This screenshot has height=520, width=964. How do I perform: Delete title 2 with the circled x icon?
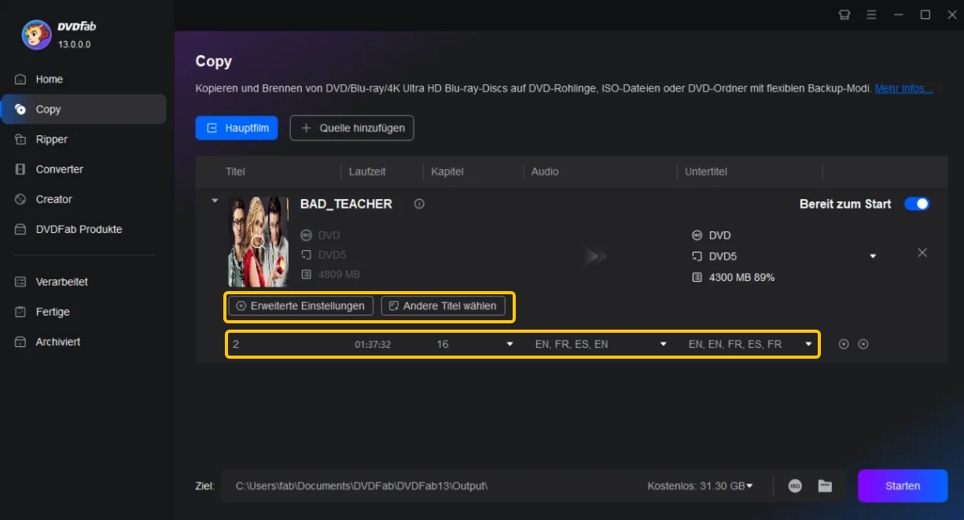(x=863, y=344)
